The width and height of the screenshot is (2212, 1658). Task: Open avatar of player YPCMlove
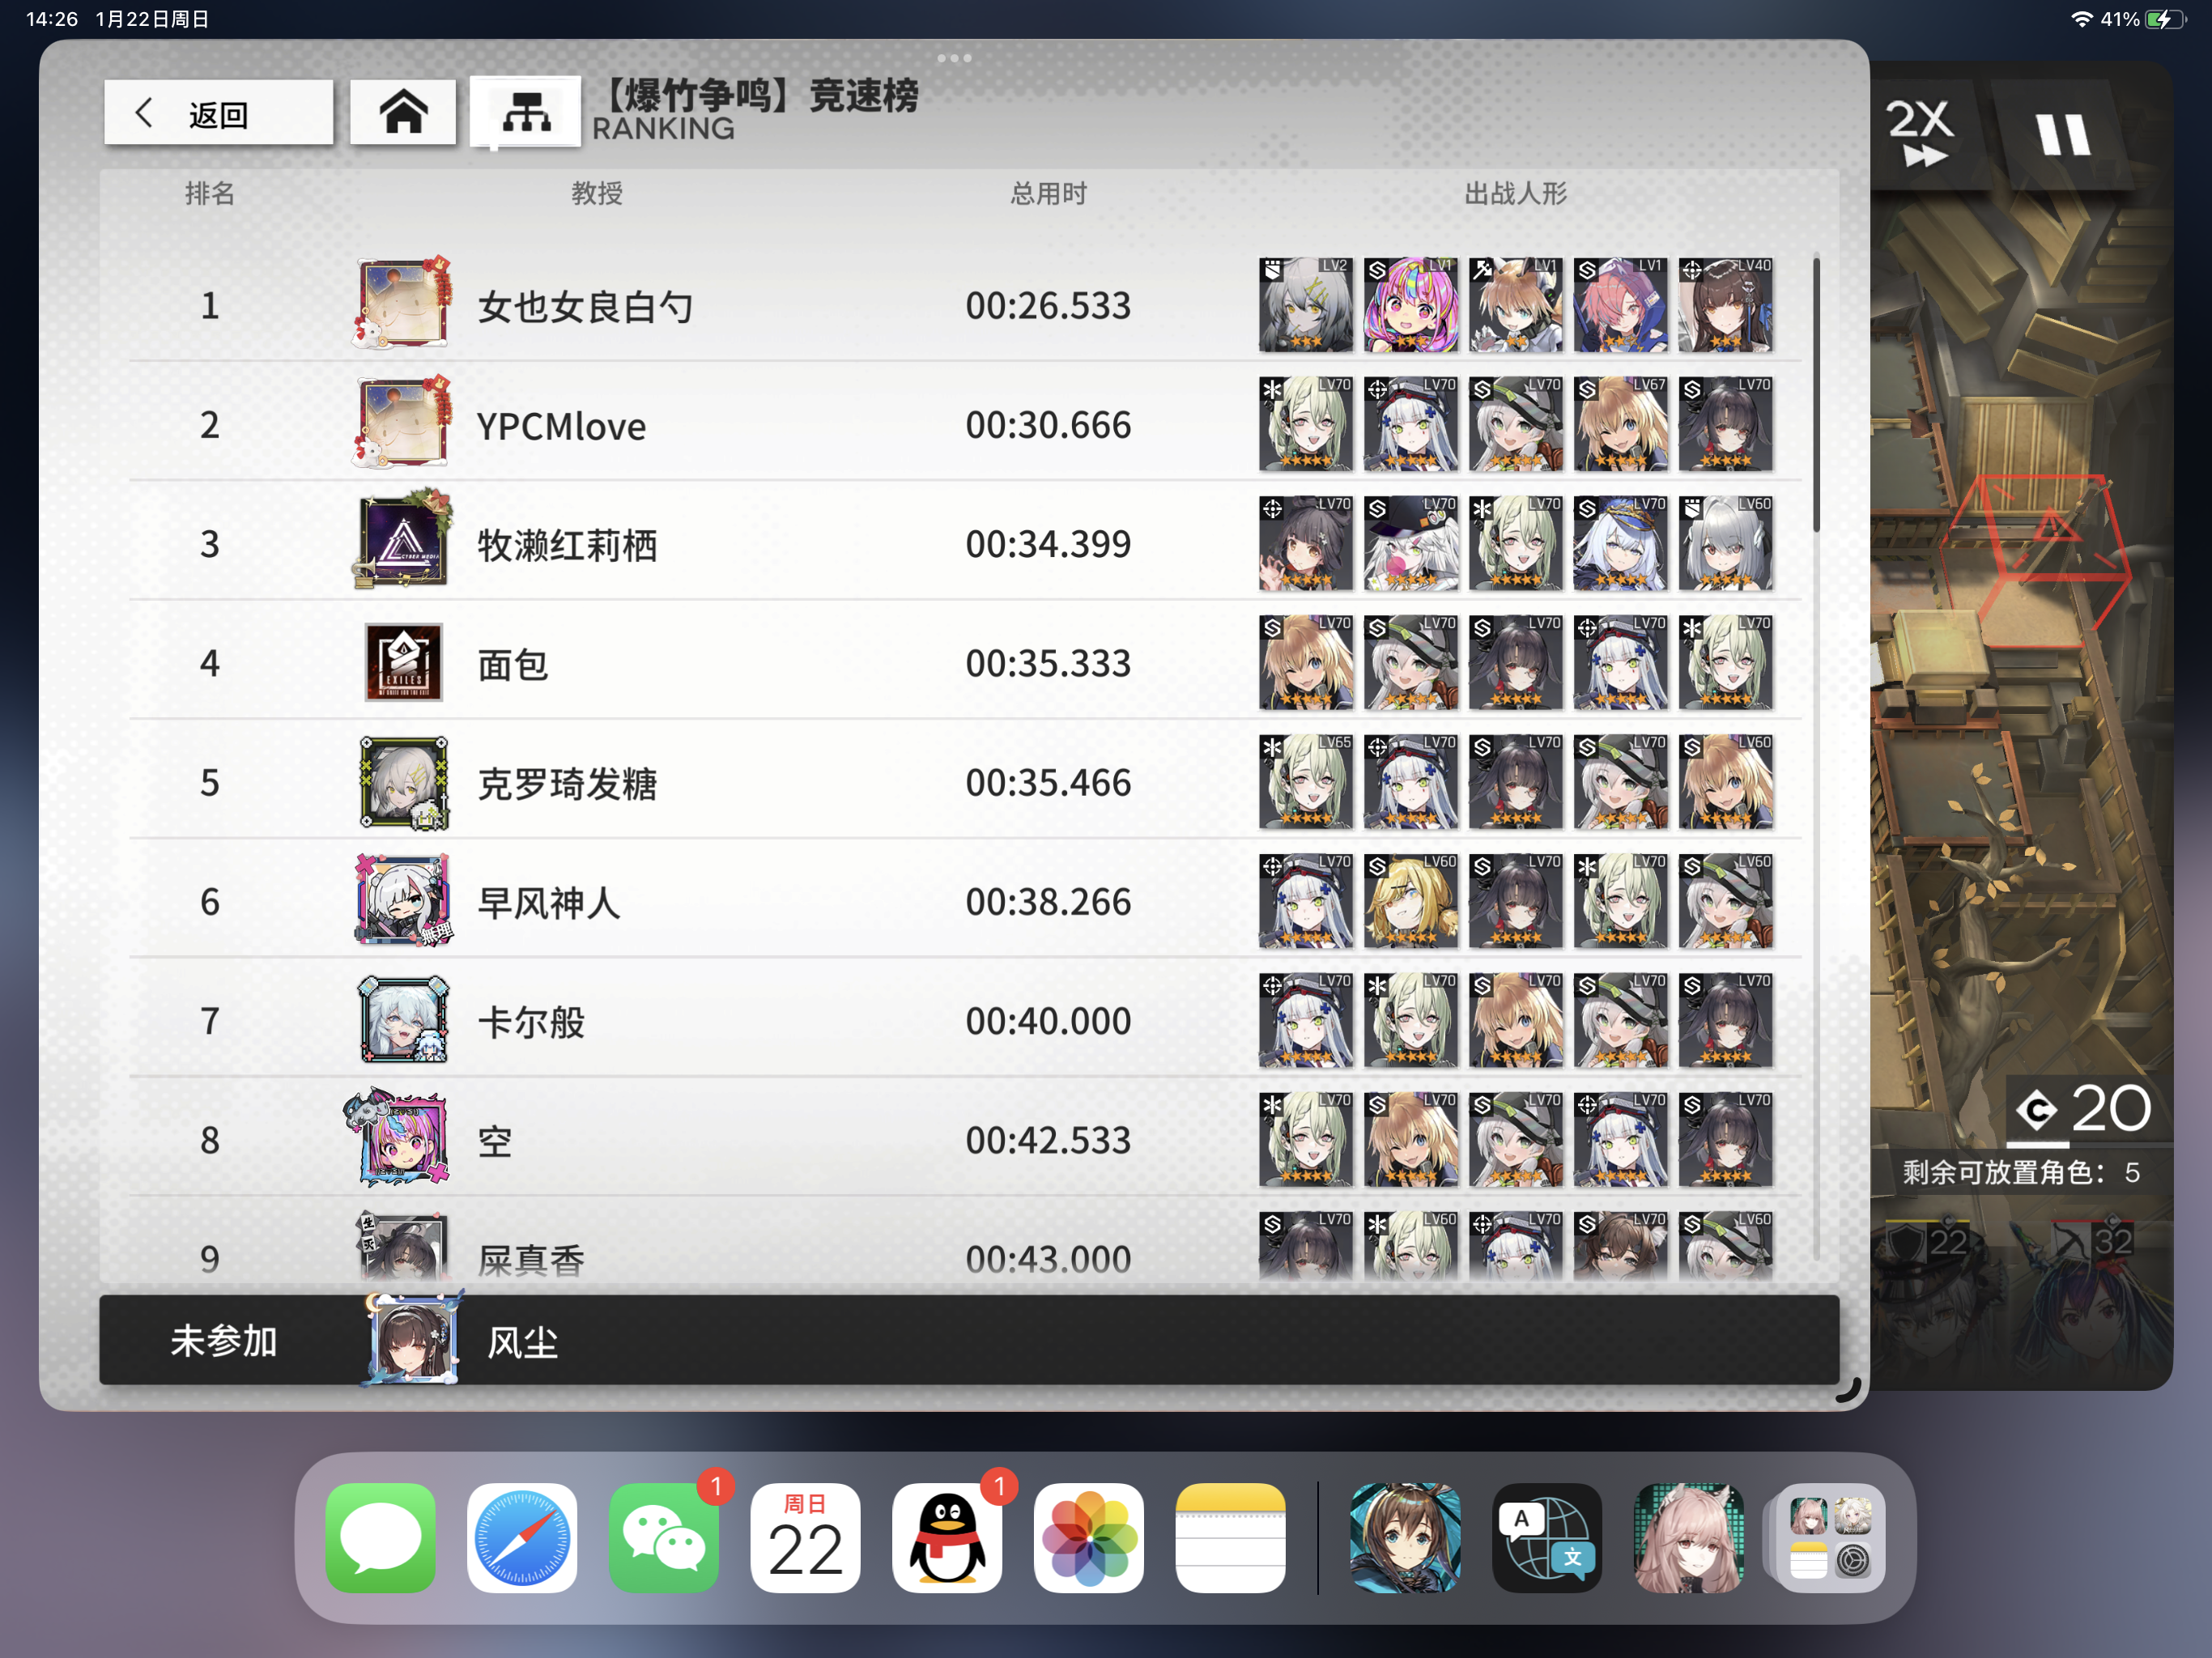click(x=403, y=424)
